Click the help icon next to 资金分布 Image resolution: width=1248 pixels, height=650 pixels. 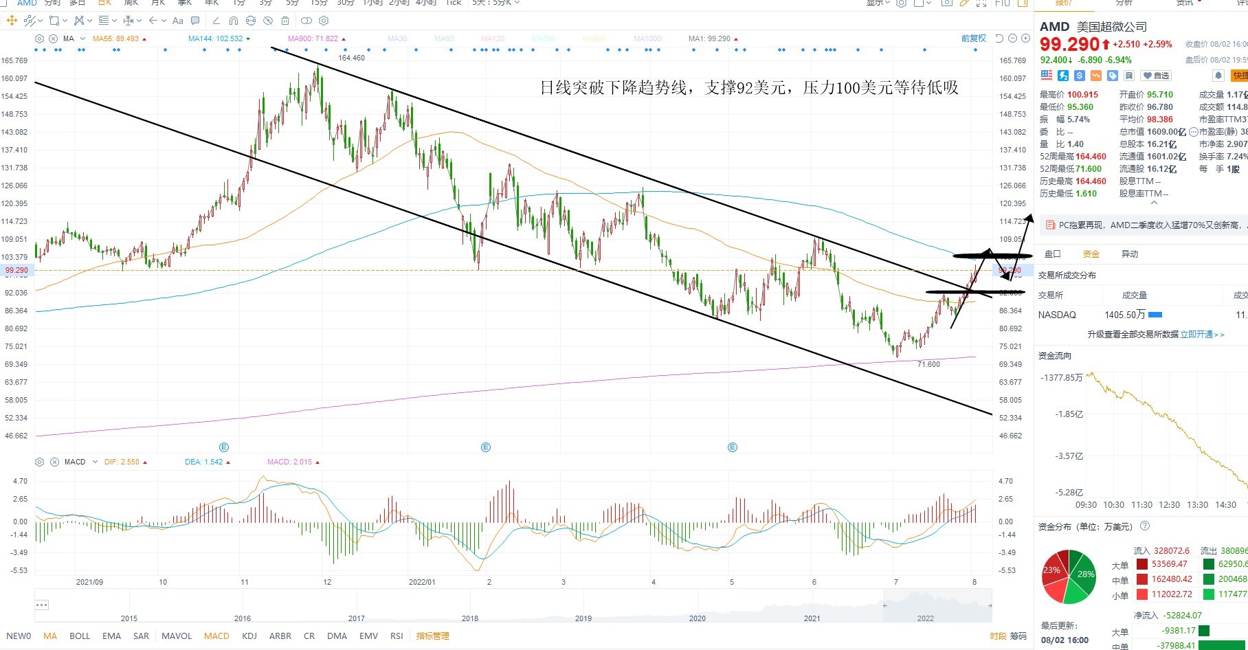[1145, 526]
